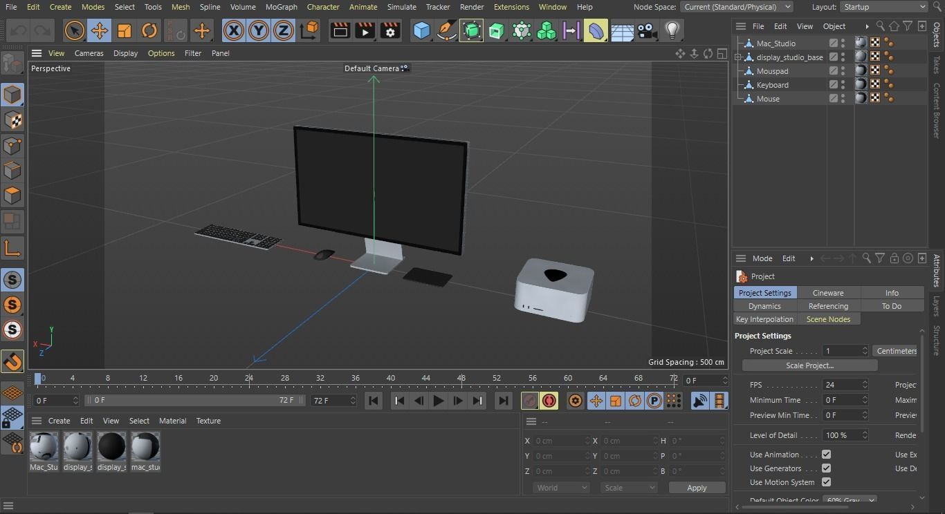This screenshot has width=945, height=514.
Task: Disable the Use Generators checkbox
Action: (826, 468)
